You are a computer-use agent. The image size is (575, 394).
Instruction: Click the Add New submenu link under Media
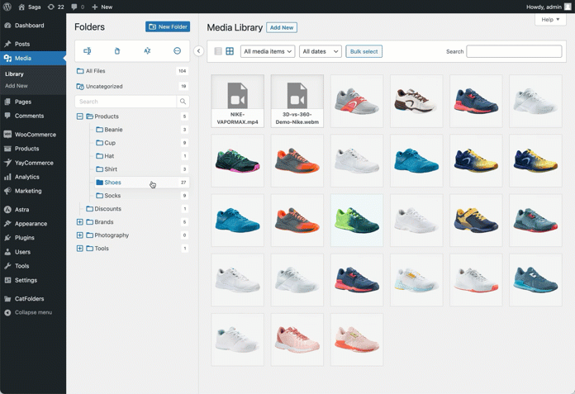point(17,86)
